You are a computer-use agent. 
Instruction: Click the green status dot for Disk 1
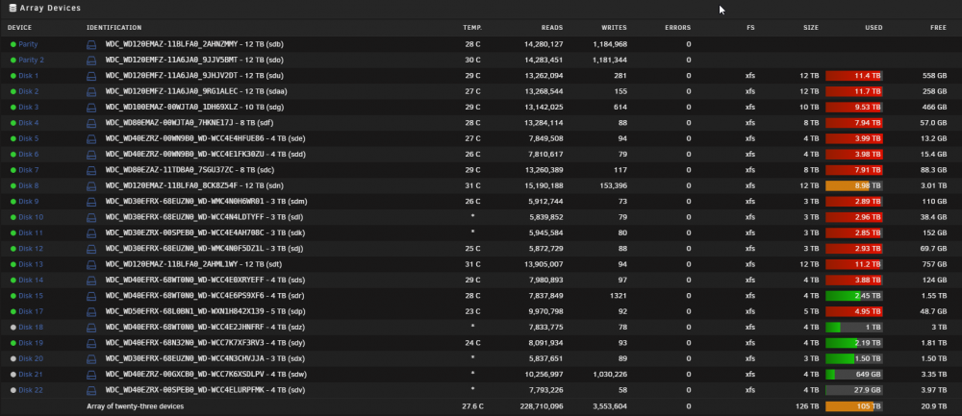tap(13, 76)
